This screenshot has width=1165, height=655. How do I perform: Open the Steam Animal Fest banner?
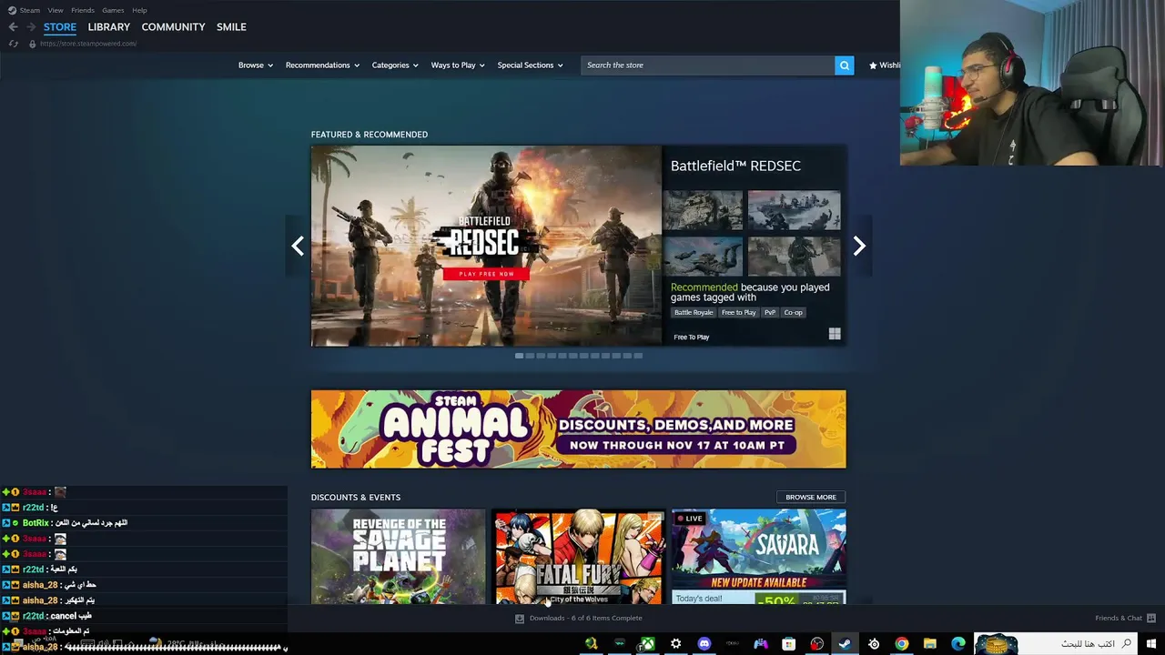click(578, 429)
